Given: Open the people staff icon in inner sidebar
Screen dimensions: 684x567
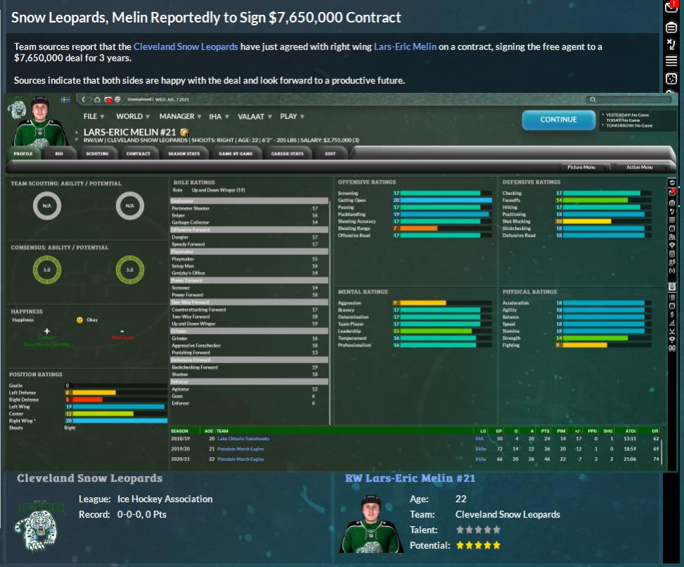Looking at the screenshot, I should pos(672,237).
